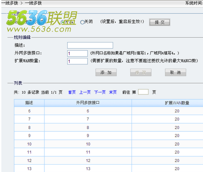The width and height of the screenshot is (203, 172).
Task: Click WAN count 20 in row 7
Action: [x=177, y=119]
